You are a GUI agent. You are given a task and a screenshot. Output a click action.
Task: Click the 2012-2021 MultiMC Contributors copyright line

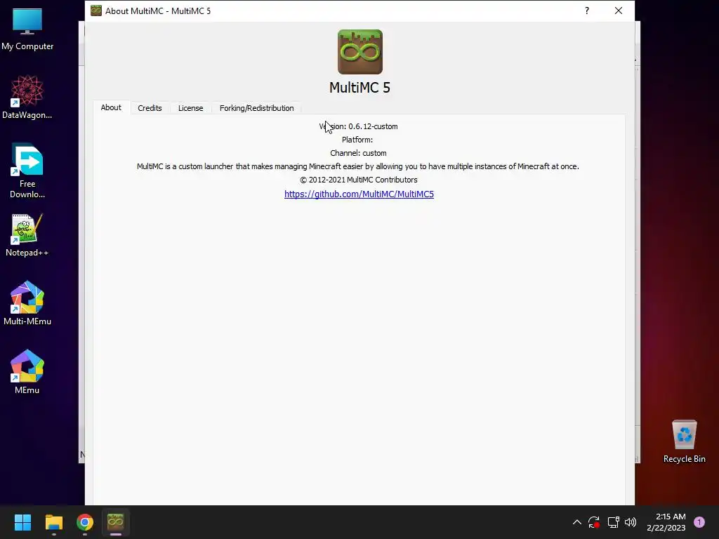click(358, 180)
